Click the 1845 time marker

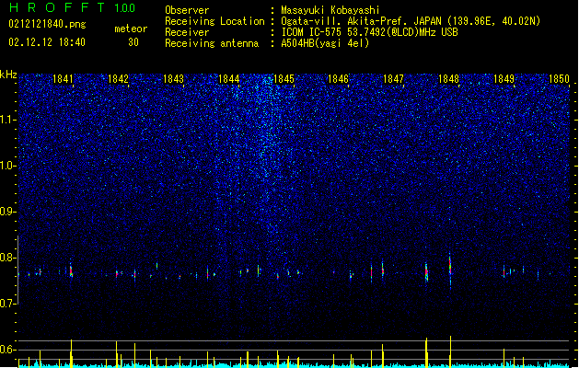coord(284,79)
